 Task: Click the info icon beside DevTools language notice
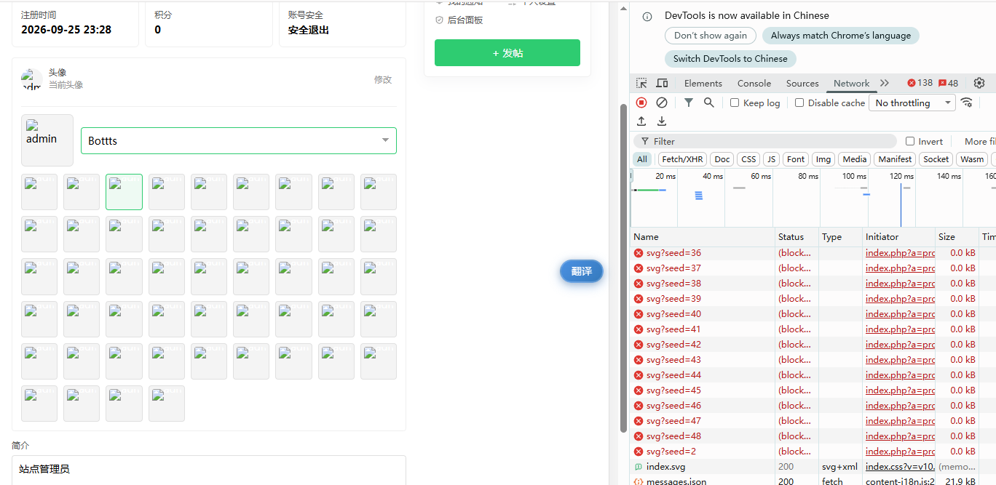[x=647, y=17]
